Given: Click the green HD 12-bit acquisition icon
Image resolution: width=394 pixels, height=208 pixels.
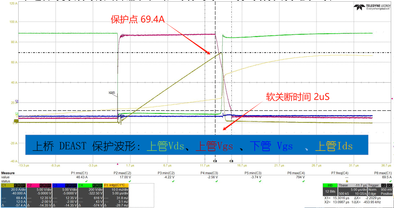Looking at the screenshot, I should (x=330, y=185).
